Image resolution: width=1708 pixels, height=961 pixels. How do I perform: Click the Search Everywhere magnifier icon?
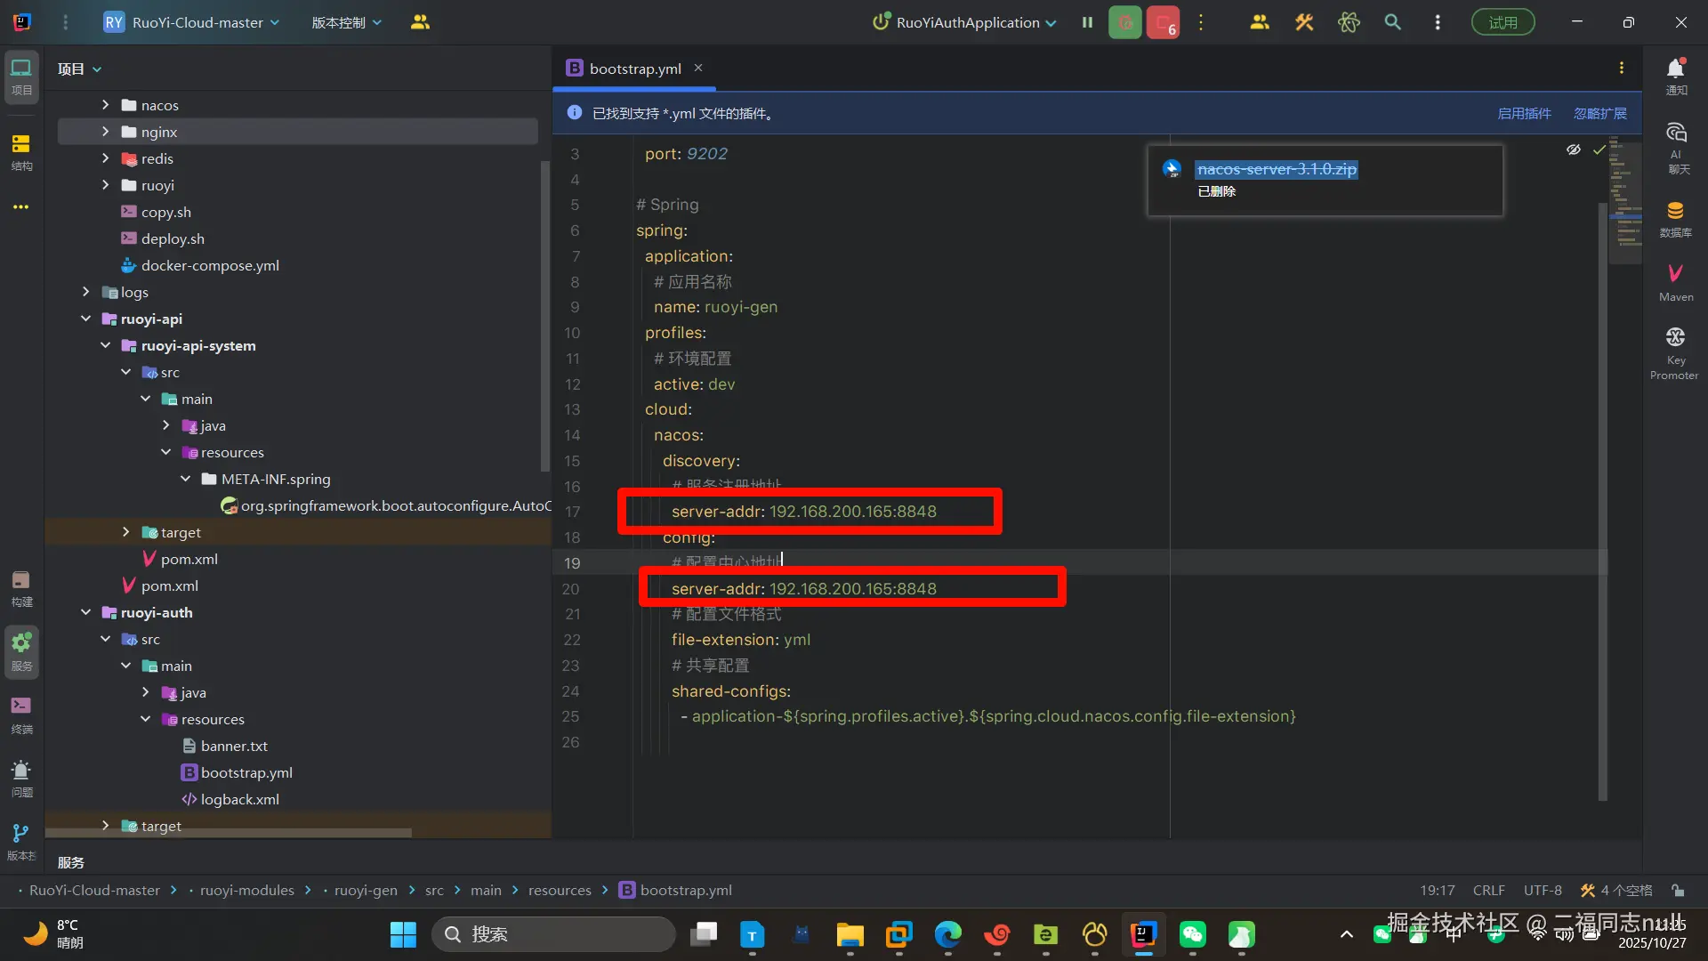[x=1393, y=22]
